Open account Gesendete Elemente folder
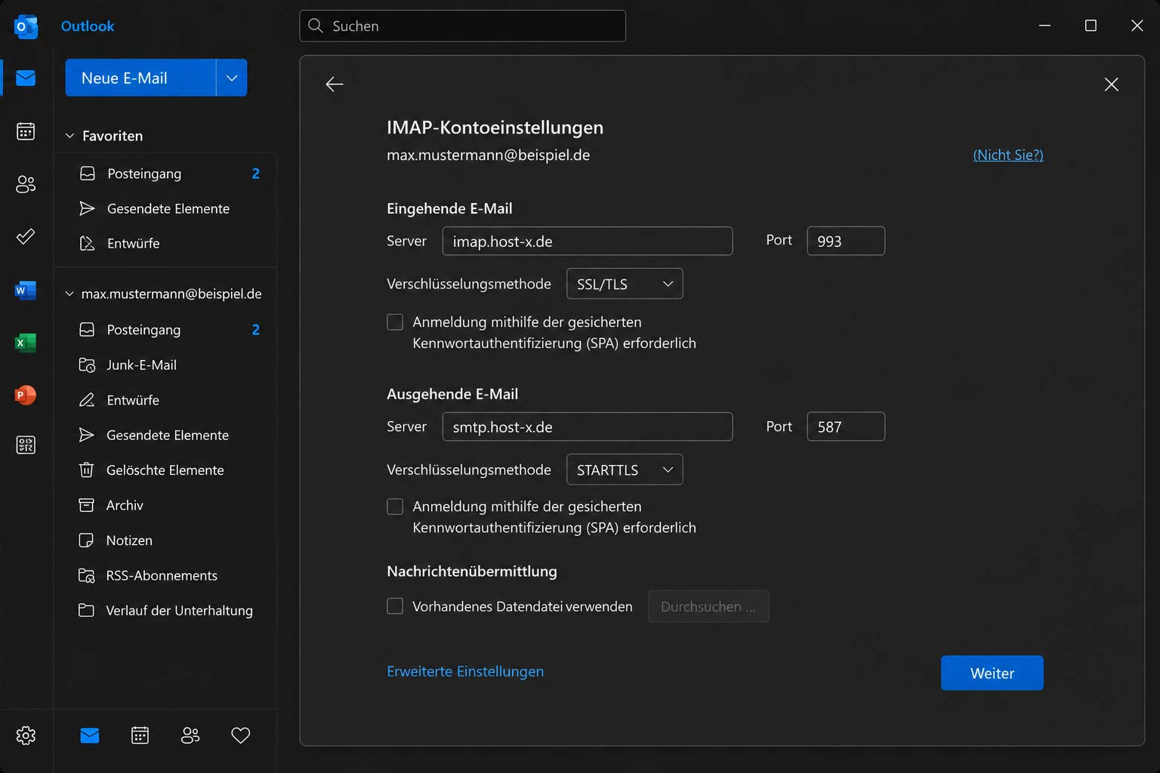Viewport: 1160px width, 773px height. [x=165, y=435]
